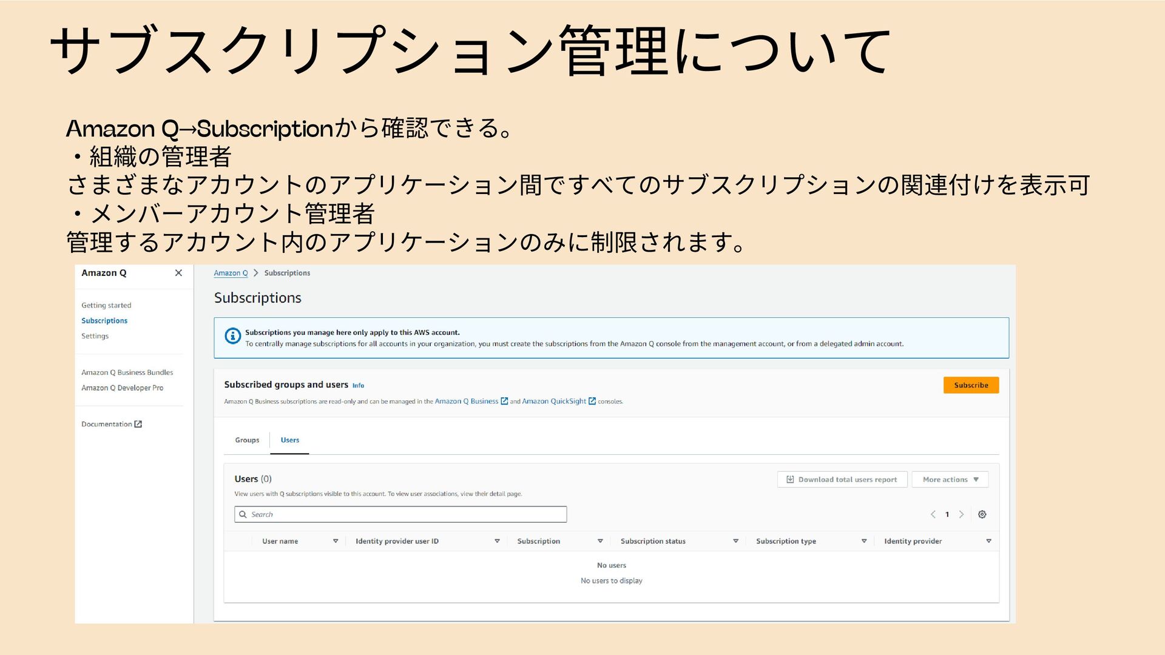Viewport: 1165px width, 655px height.
Task: Open the Amazon QuickSight console link
Action: 559,401
